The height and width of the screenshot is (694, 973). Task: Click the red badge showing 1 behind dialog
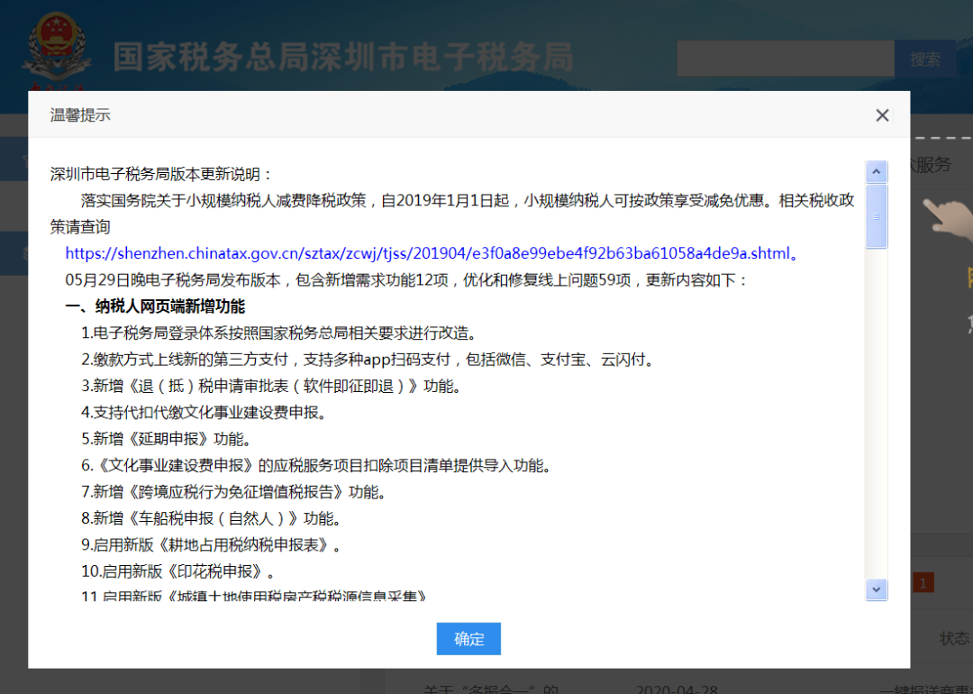923,583
